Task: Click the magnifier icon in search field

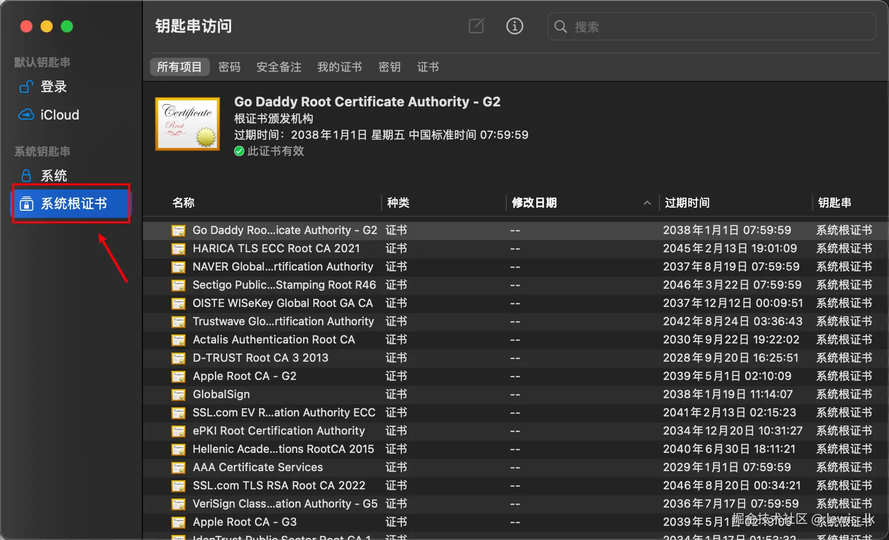Action: point(560,26)
